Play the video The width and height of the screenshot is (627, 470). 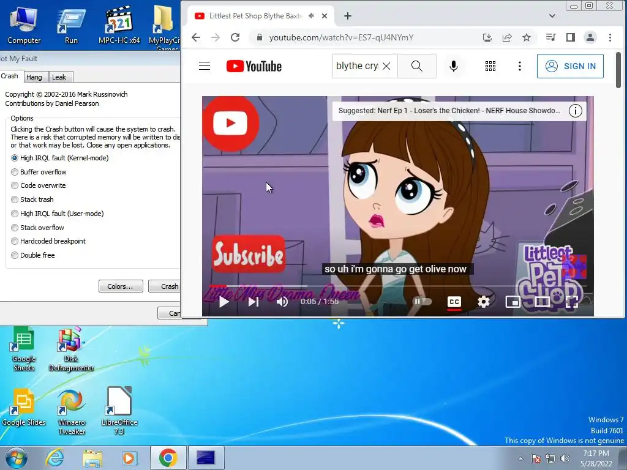coord(224,302)
